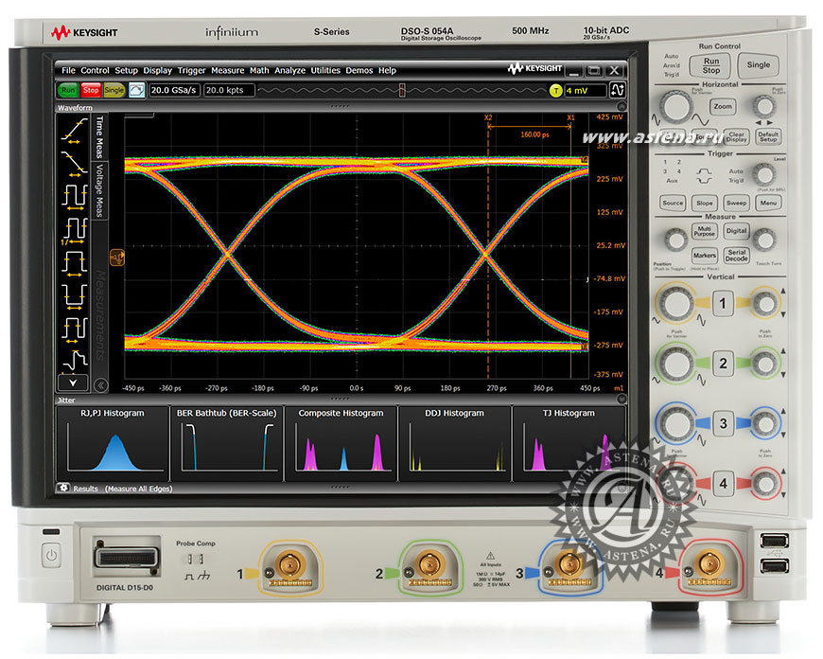Click the yellow T trigger icon

(x=555, y=91)
